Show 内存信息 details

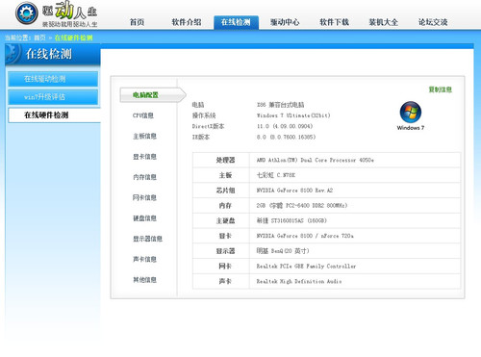(x=144, y=177)
